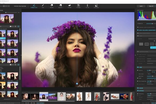Collapse the filmstrip arrow above thumbnails
Screen dimensions: 156x104
[x=78, y=91]
